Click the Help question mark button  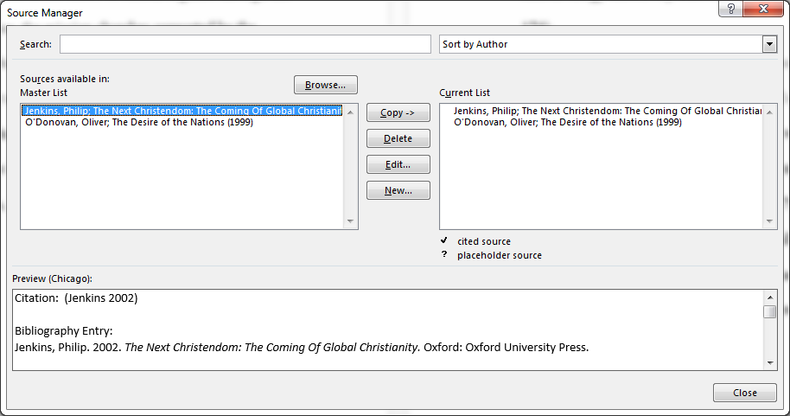point(730,9)
